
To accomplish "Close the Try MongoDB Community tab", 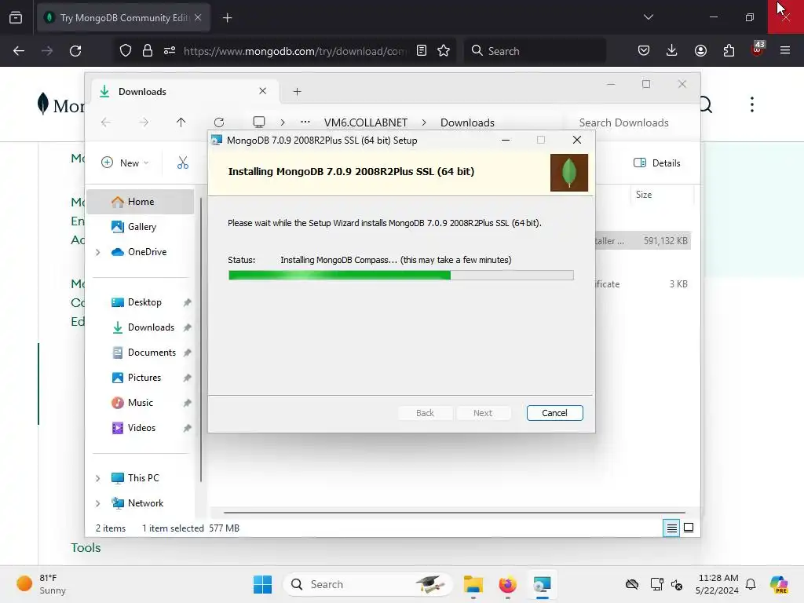I will click(x=198, y=17).
